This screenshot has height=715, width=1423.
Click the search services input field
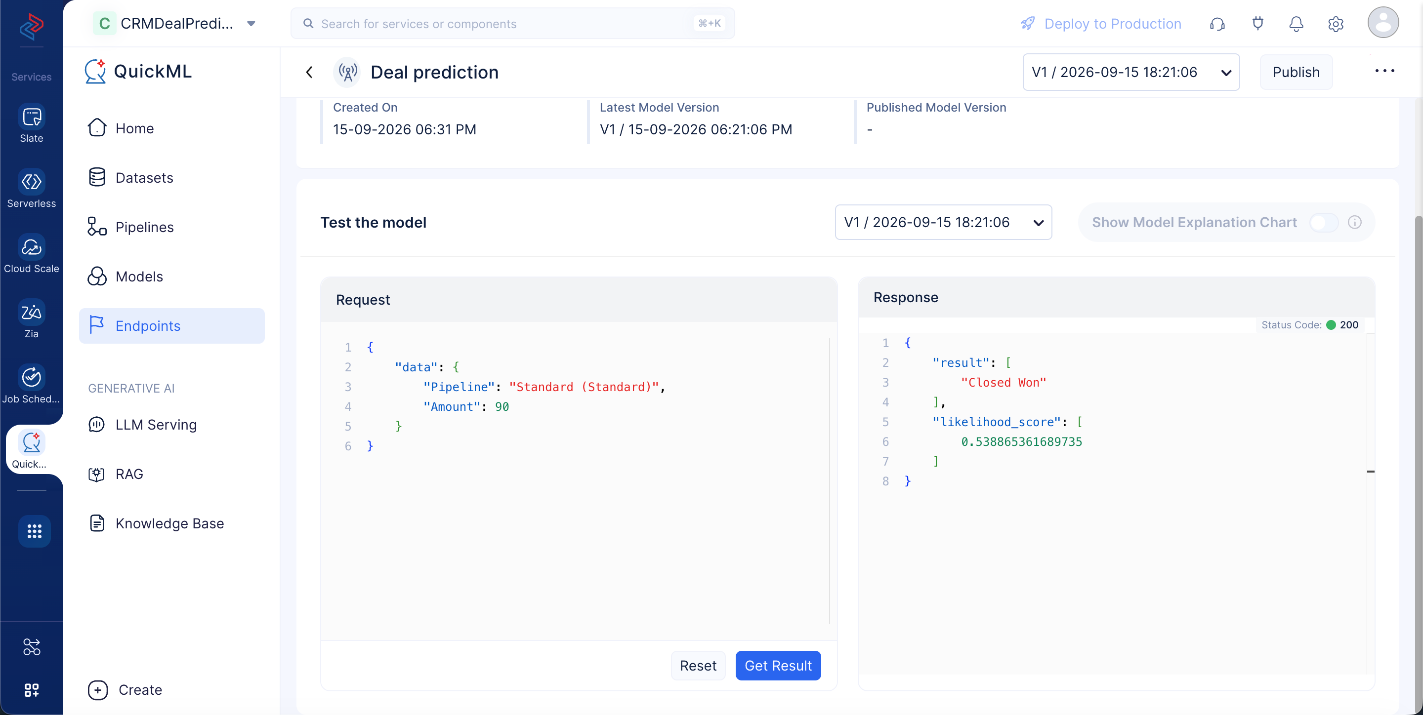512,23
